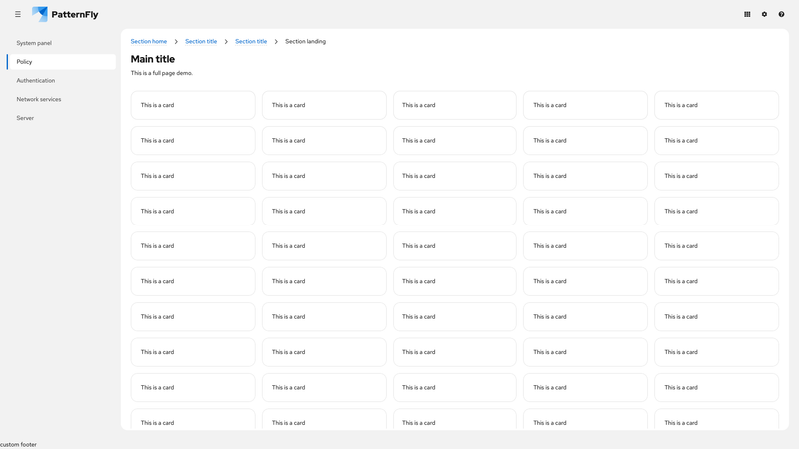
Task: Select System panel in sidebar
Action: (x=61, y=43)
